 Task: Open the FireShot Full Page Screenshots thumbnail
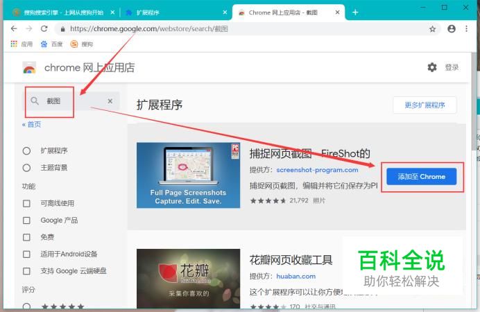[x=188, y=175]
